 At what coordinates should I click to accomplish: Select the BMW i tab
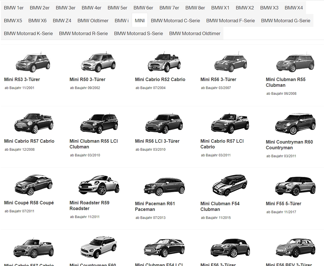click(121, 21)
